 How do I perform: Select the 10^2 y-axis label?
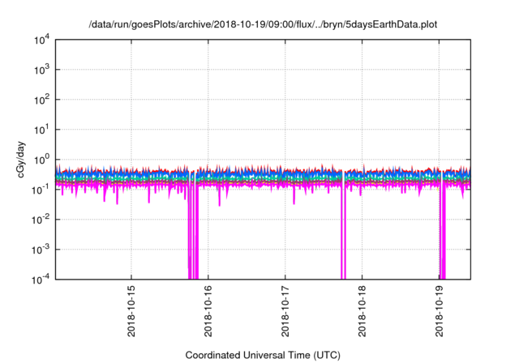click(42, 100)
